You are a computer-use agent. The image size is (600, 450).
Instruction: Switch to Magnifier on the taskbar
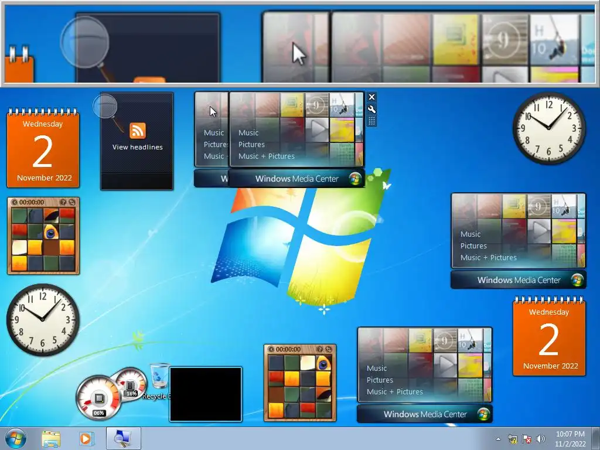click(123, 438)
